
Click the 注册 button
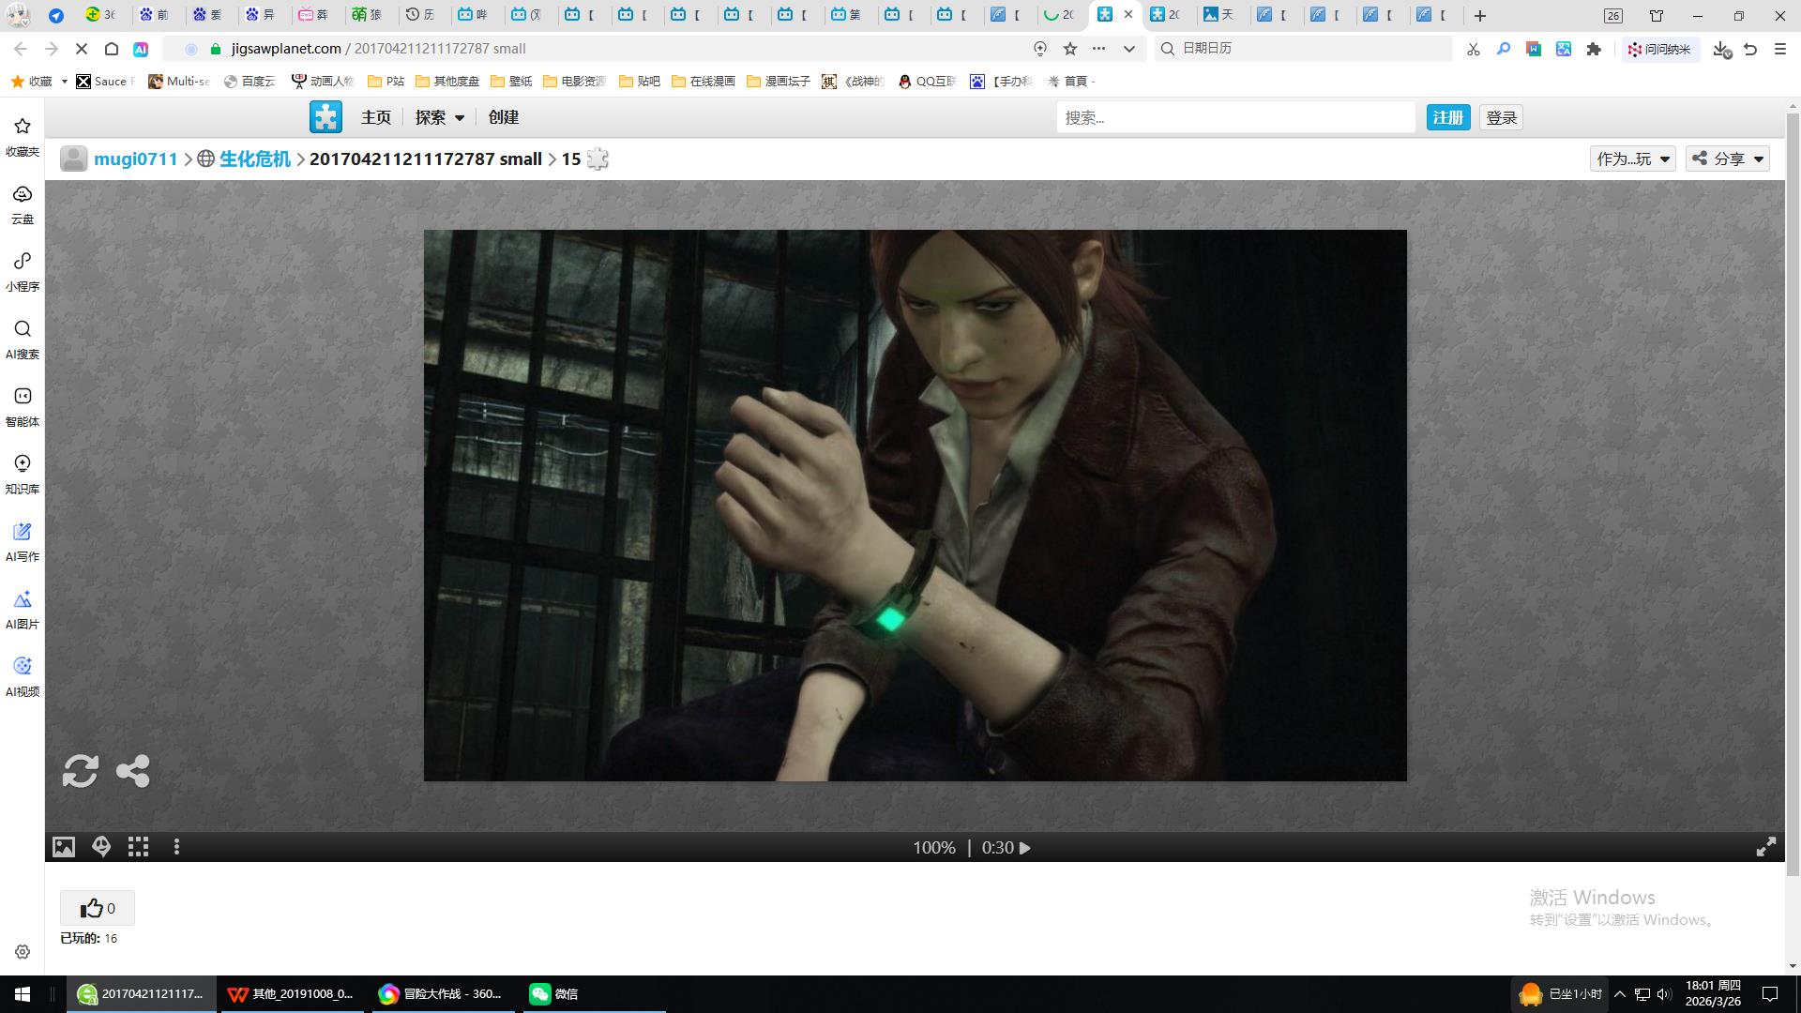click(1447, 117)
